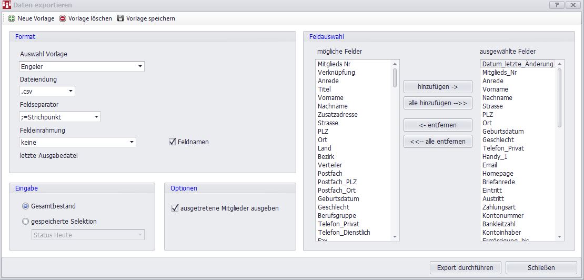The image size is (584, 280).
Task: Select the gespeicherte Selektion radio button
Action: pyautogui.click(x=25, y=222)
